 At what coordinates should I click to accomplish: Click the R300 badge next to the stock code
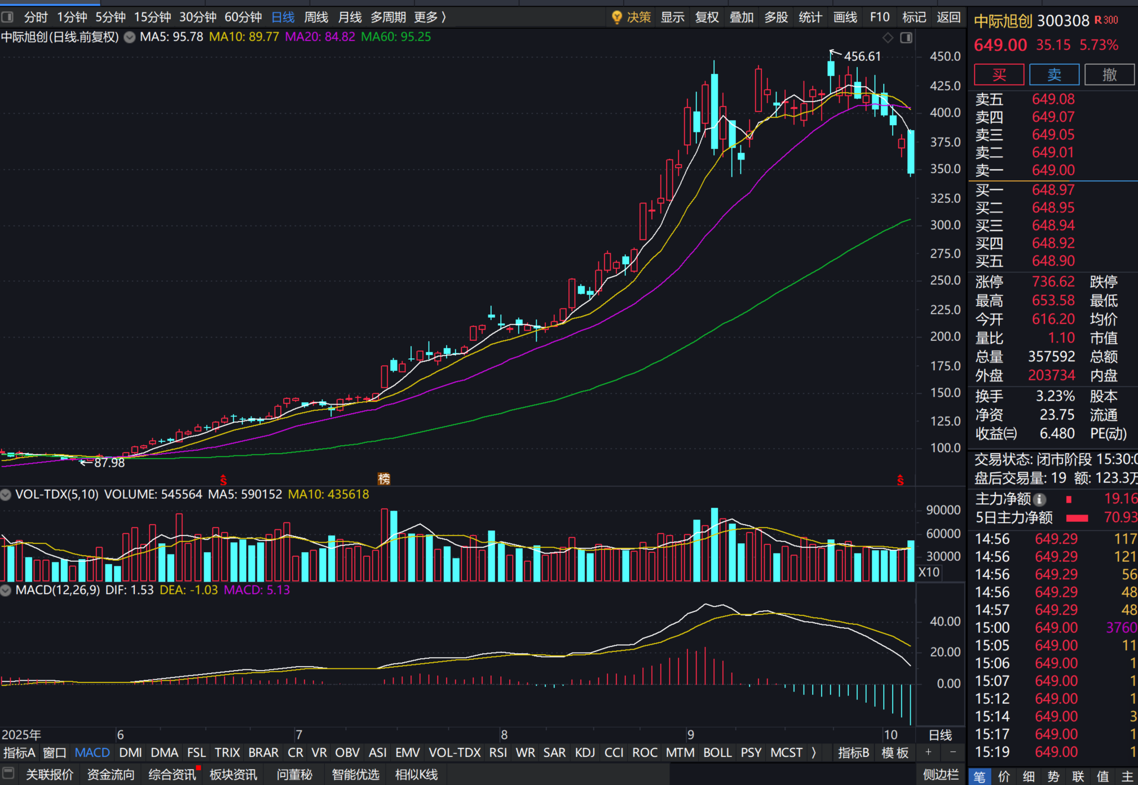(x=1106, y=20)
